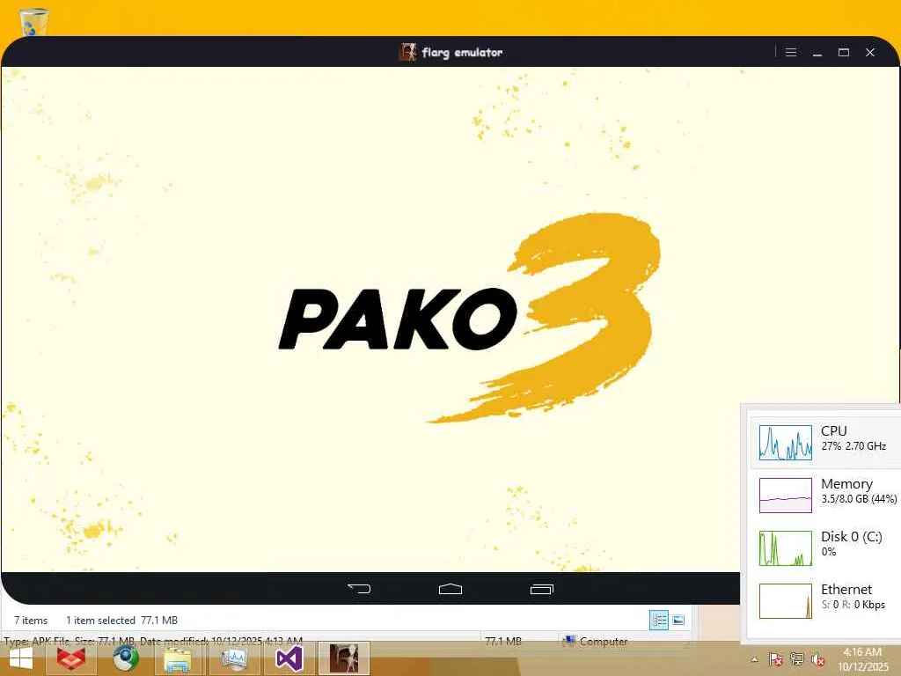Open the flarg emulator hamburger menu

pos(791,52)
